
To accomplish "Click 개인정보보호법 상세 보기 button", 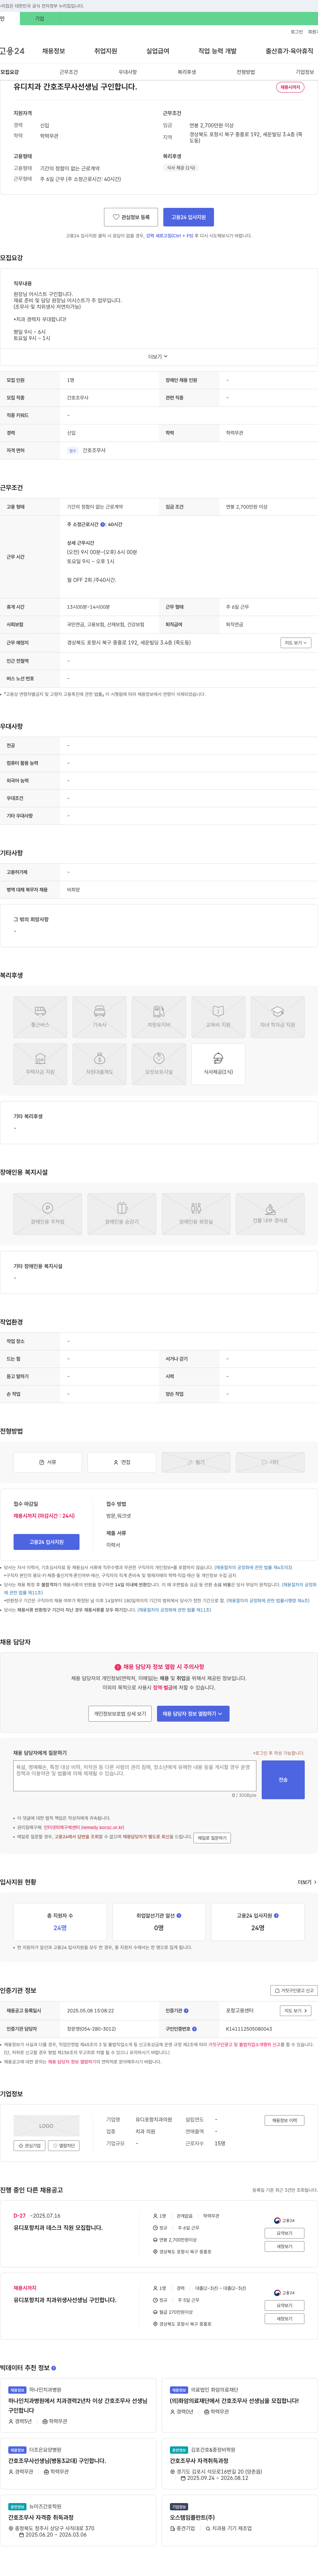I will point(120,1714).
